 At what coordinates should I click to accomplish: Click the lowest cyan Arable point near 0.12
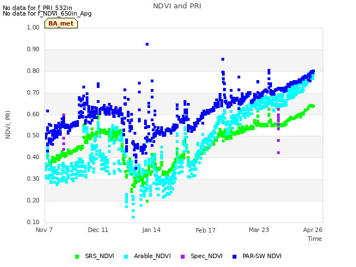(x=133, y=217)
